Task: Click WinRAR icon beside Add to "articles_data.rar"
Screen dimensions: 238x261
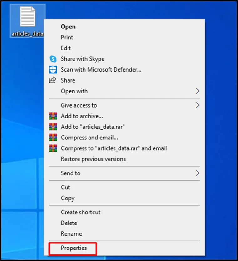Action: pyautogui.click(x=53, y=127)
